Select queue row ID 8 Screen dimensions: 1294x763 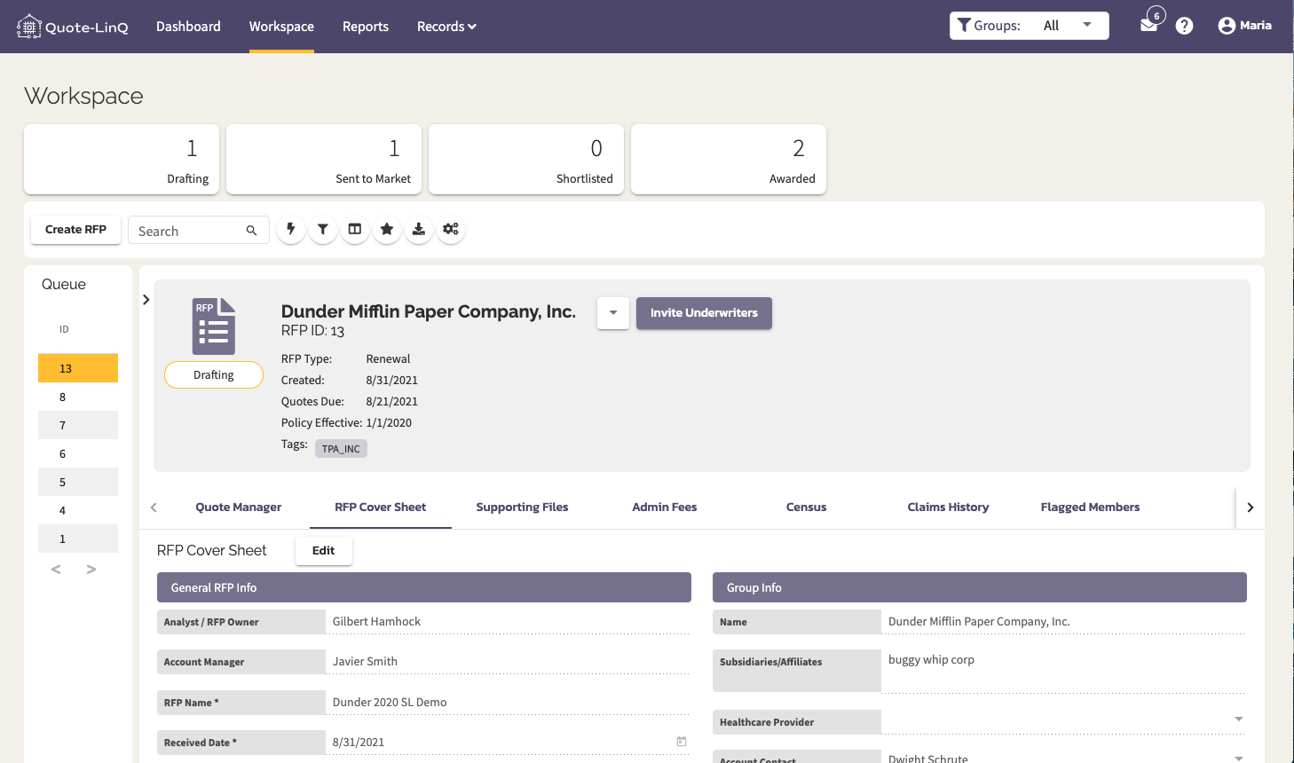[x=78, y=397]
